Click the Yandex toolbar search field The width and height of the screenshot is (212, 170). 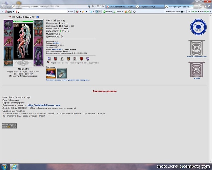[x=43, y=12]
